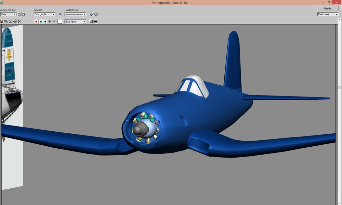342x205 pixels.
Task: Click the Copy Image icon
Action: coord(6,21)
